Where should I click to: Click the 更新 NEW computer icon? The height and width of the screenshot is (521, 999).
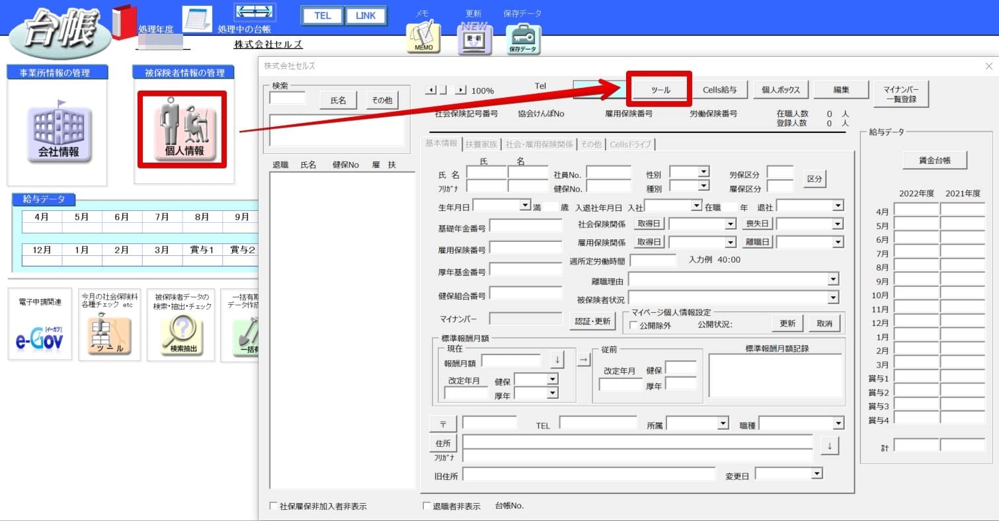point(474,40)
